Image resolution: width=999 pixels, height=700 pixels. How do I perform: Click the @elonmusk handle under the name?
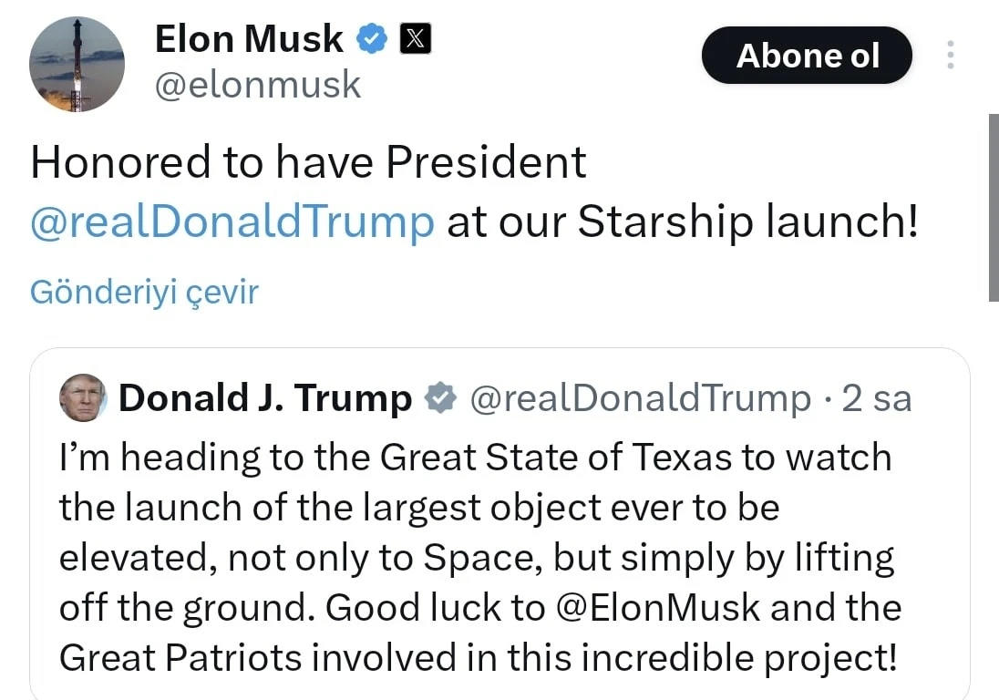tap(258, 86)
